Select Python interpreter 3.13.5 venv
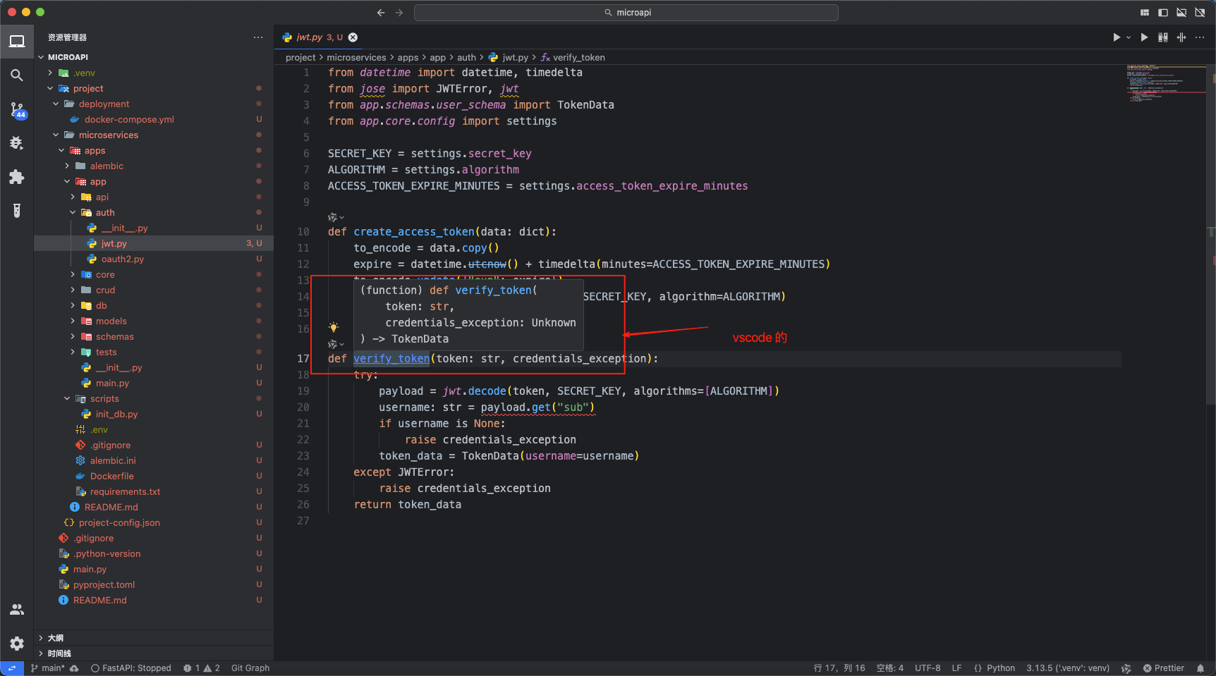The width and height of the screenshot is (1216, 676). pos(1068,668)
